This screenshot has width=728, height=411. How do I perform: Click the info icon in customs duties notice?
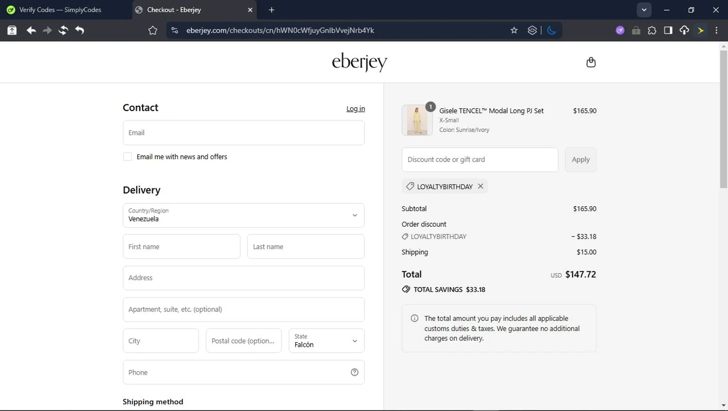[414, 318]
